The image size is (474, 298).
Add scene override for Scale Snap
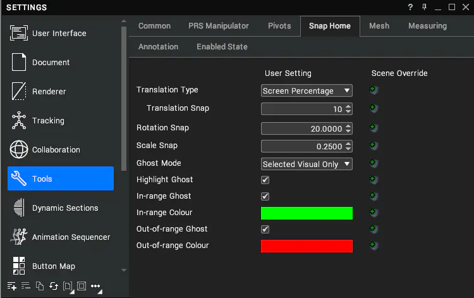[x=374, y=146]
